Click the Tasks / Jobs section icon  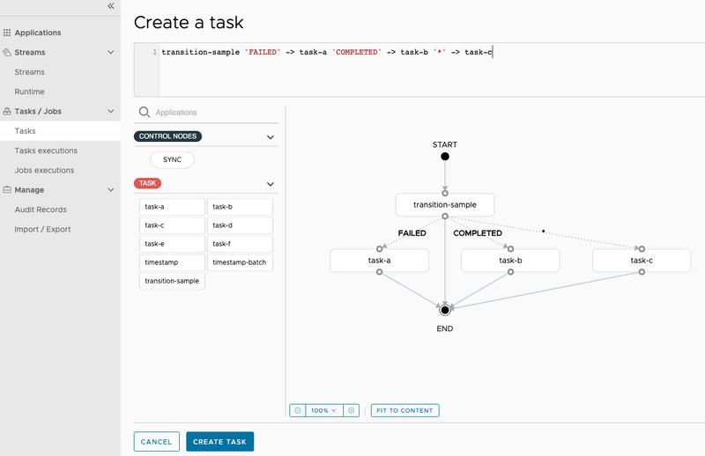pos(7,111)
